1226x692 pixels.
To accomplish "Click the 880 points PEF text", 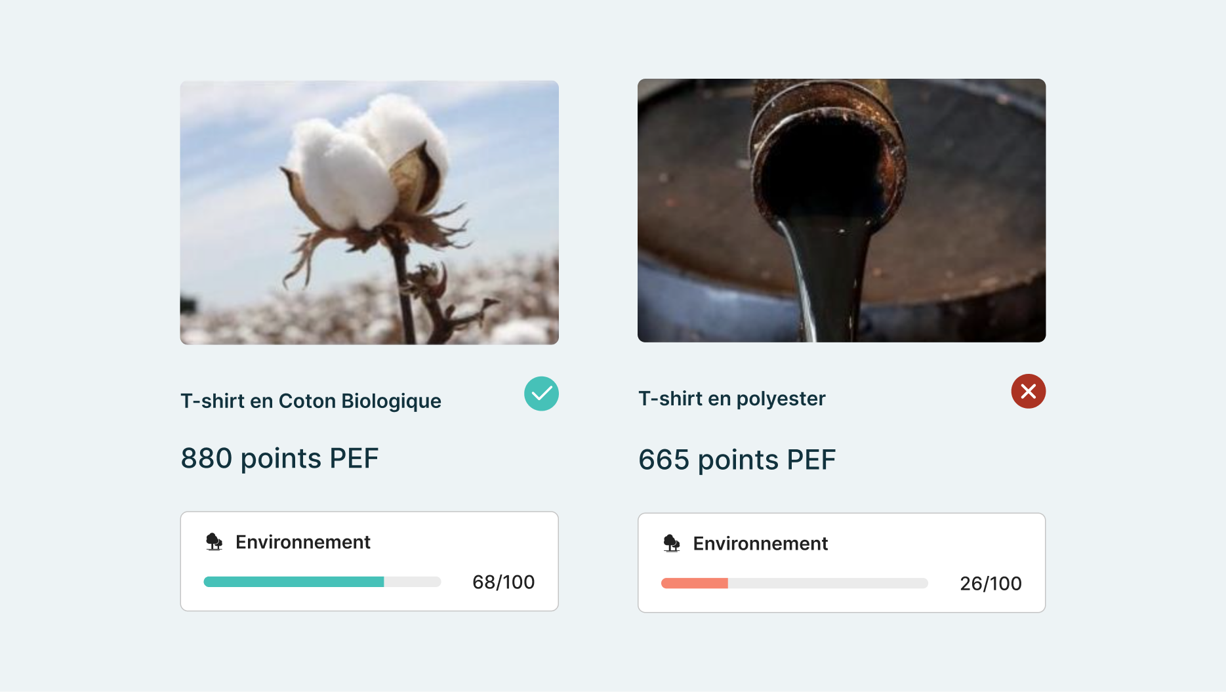I will [x=279, y=458].
